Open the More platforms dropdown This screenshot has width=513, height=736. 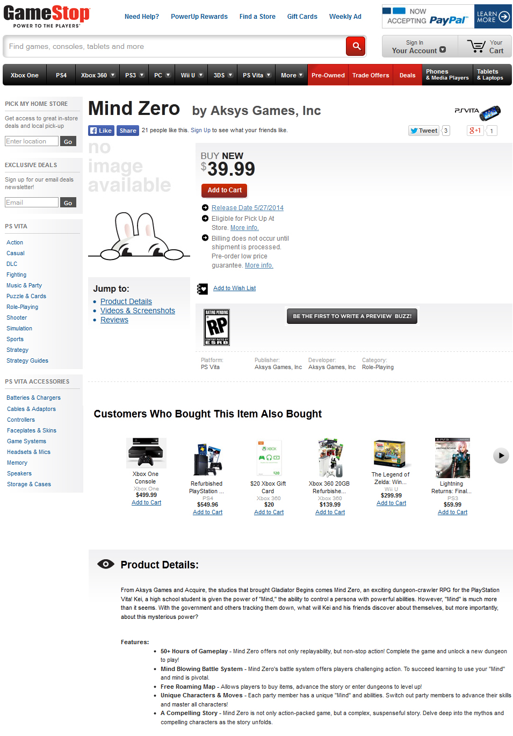(x=291, y=75)
